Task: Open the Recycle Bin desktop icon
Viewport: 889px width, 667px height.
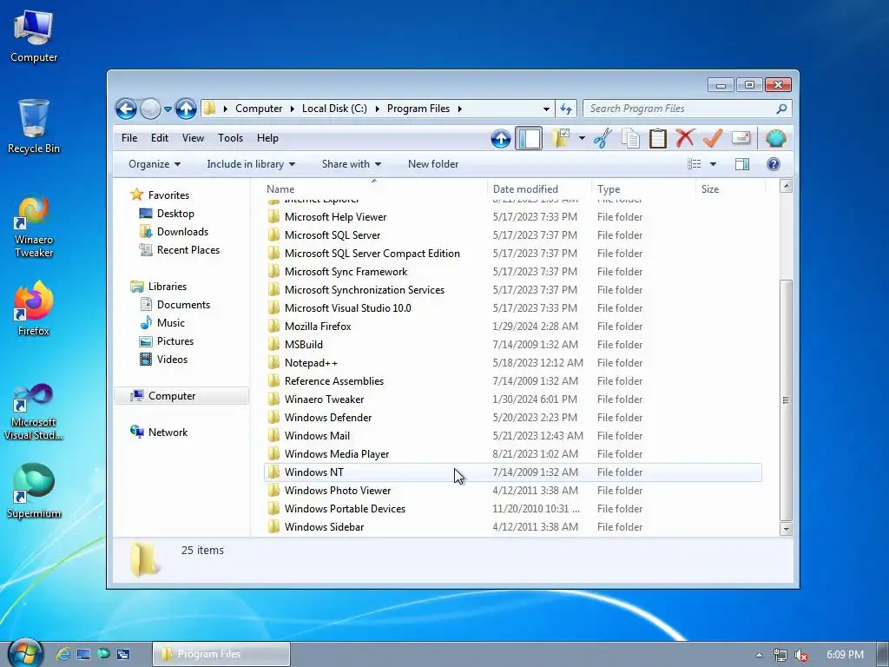Action: point(34,127)
